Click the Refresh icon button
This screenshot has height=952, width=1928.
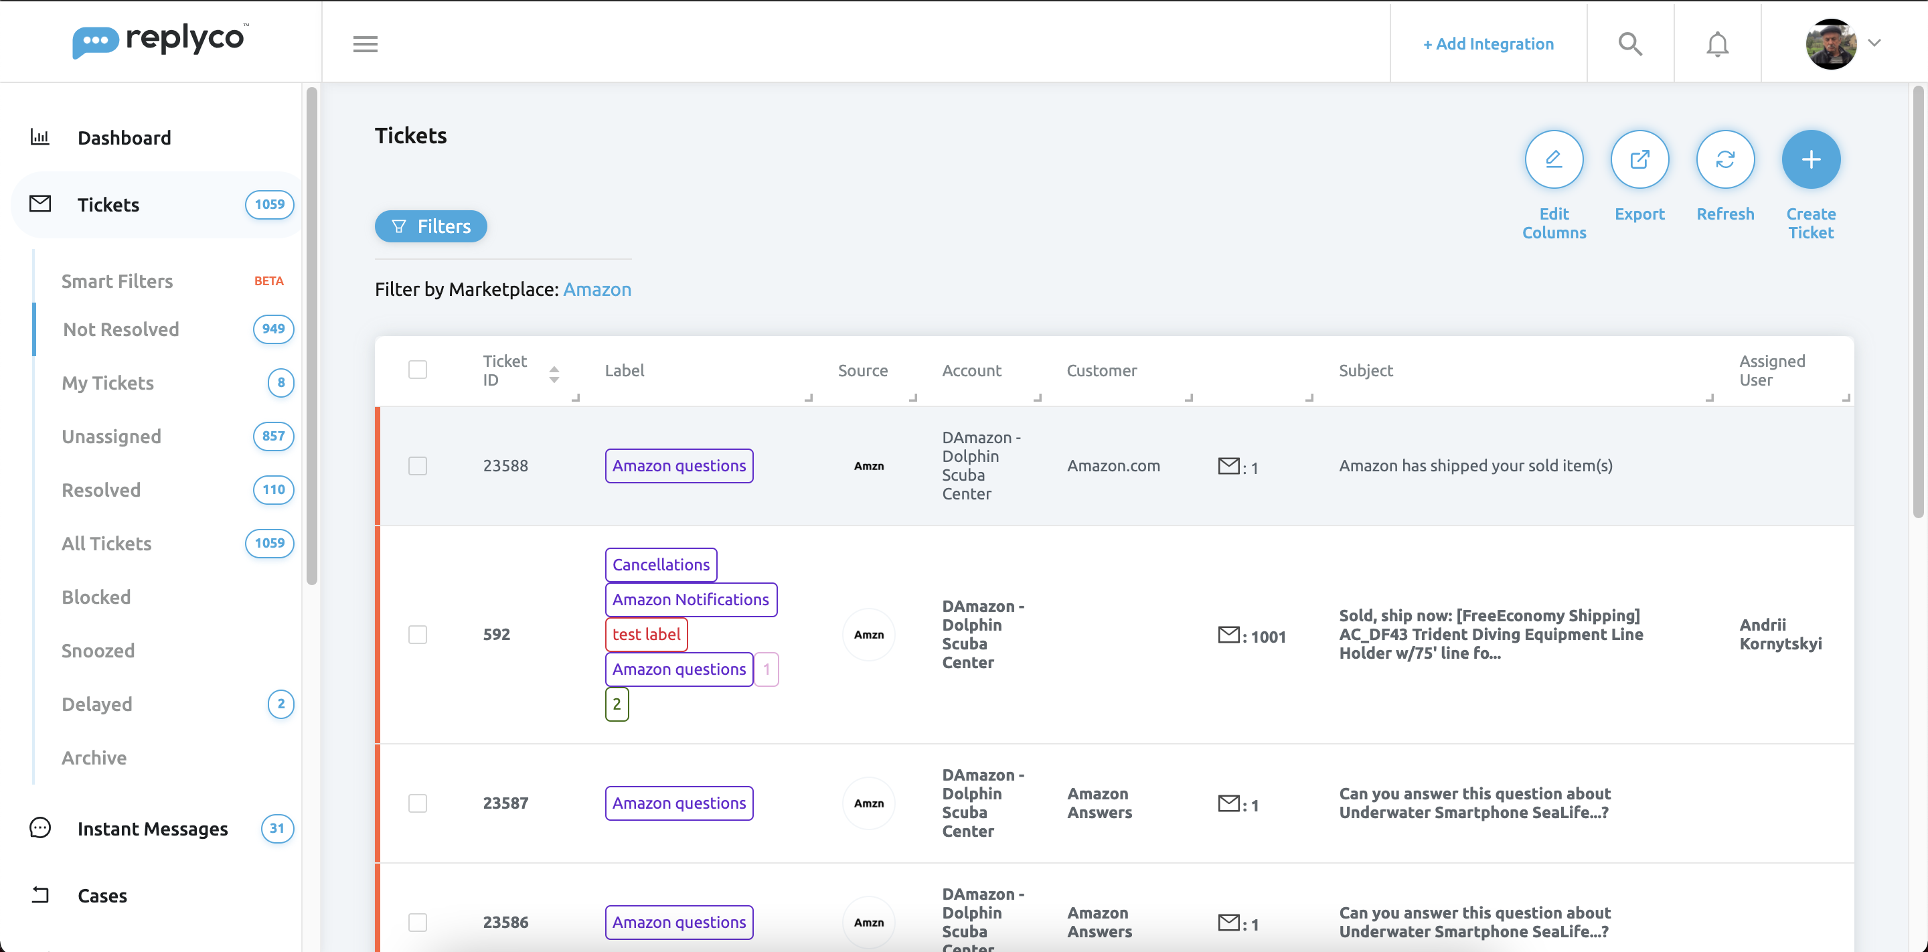pyautogui.click(x=1725, y=159)
